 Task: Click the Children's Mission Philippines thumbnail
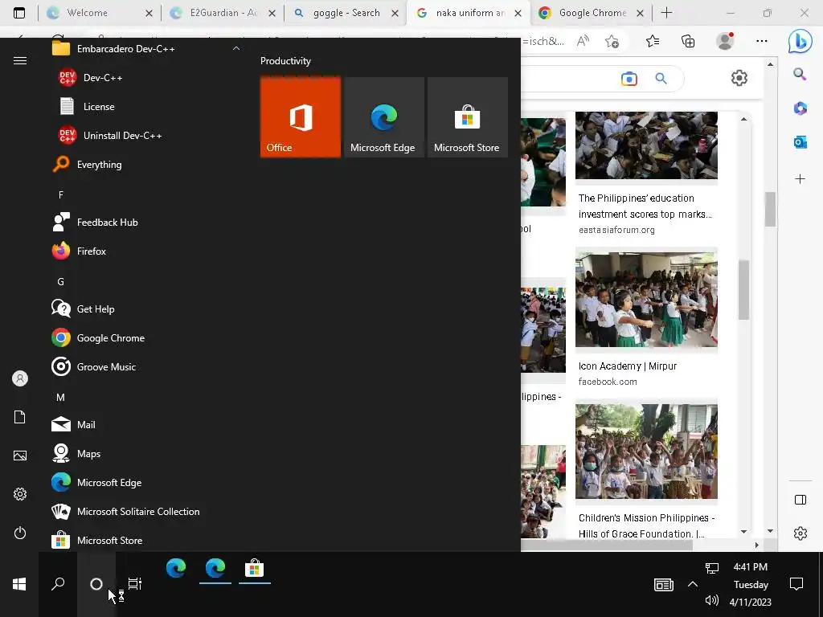(x=646, y=452)
